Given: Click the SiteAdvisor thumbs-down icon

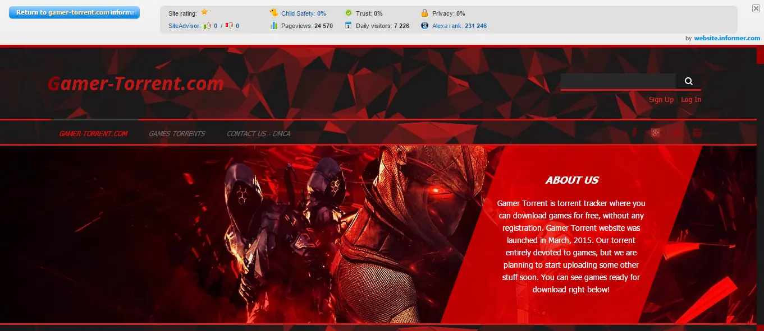Looking at the screenshot, I should click(x=229, y=25).
